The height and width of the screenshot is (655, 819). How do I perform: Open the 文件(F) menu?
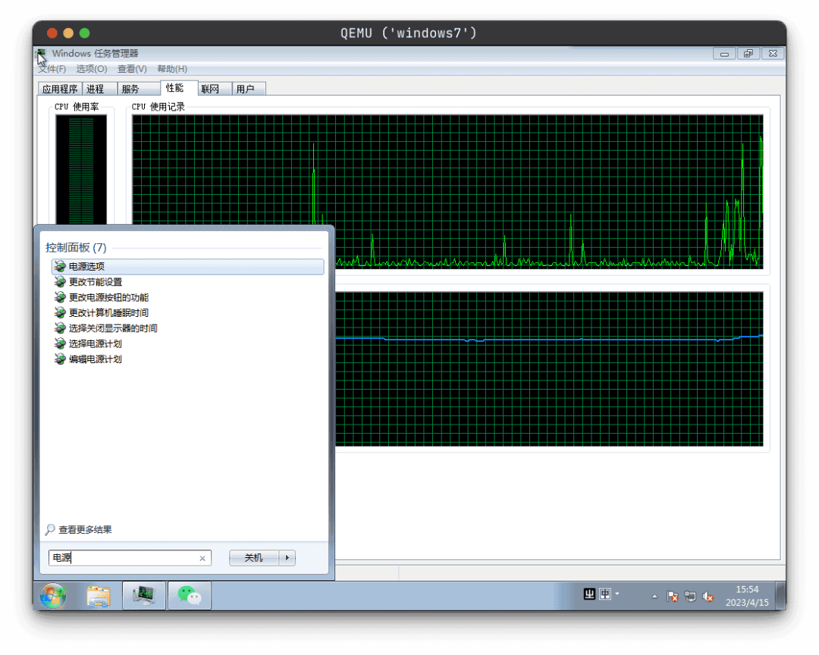click(x=52, y=69)
